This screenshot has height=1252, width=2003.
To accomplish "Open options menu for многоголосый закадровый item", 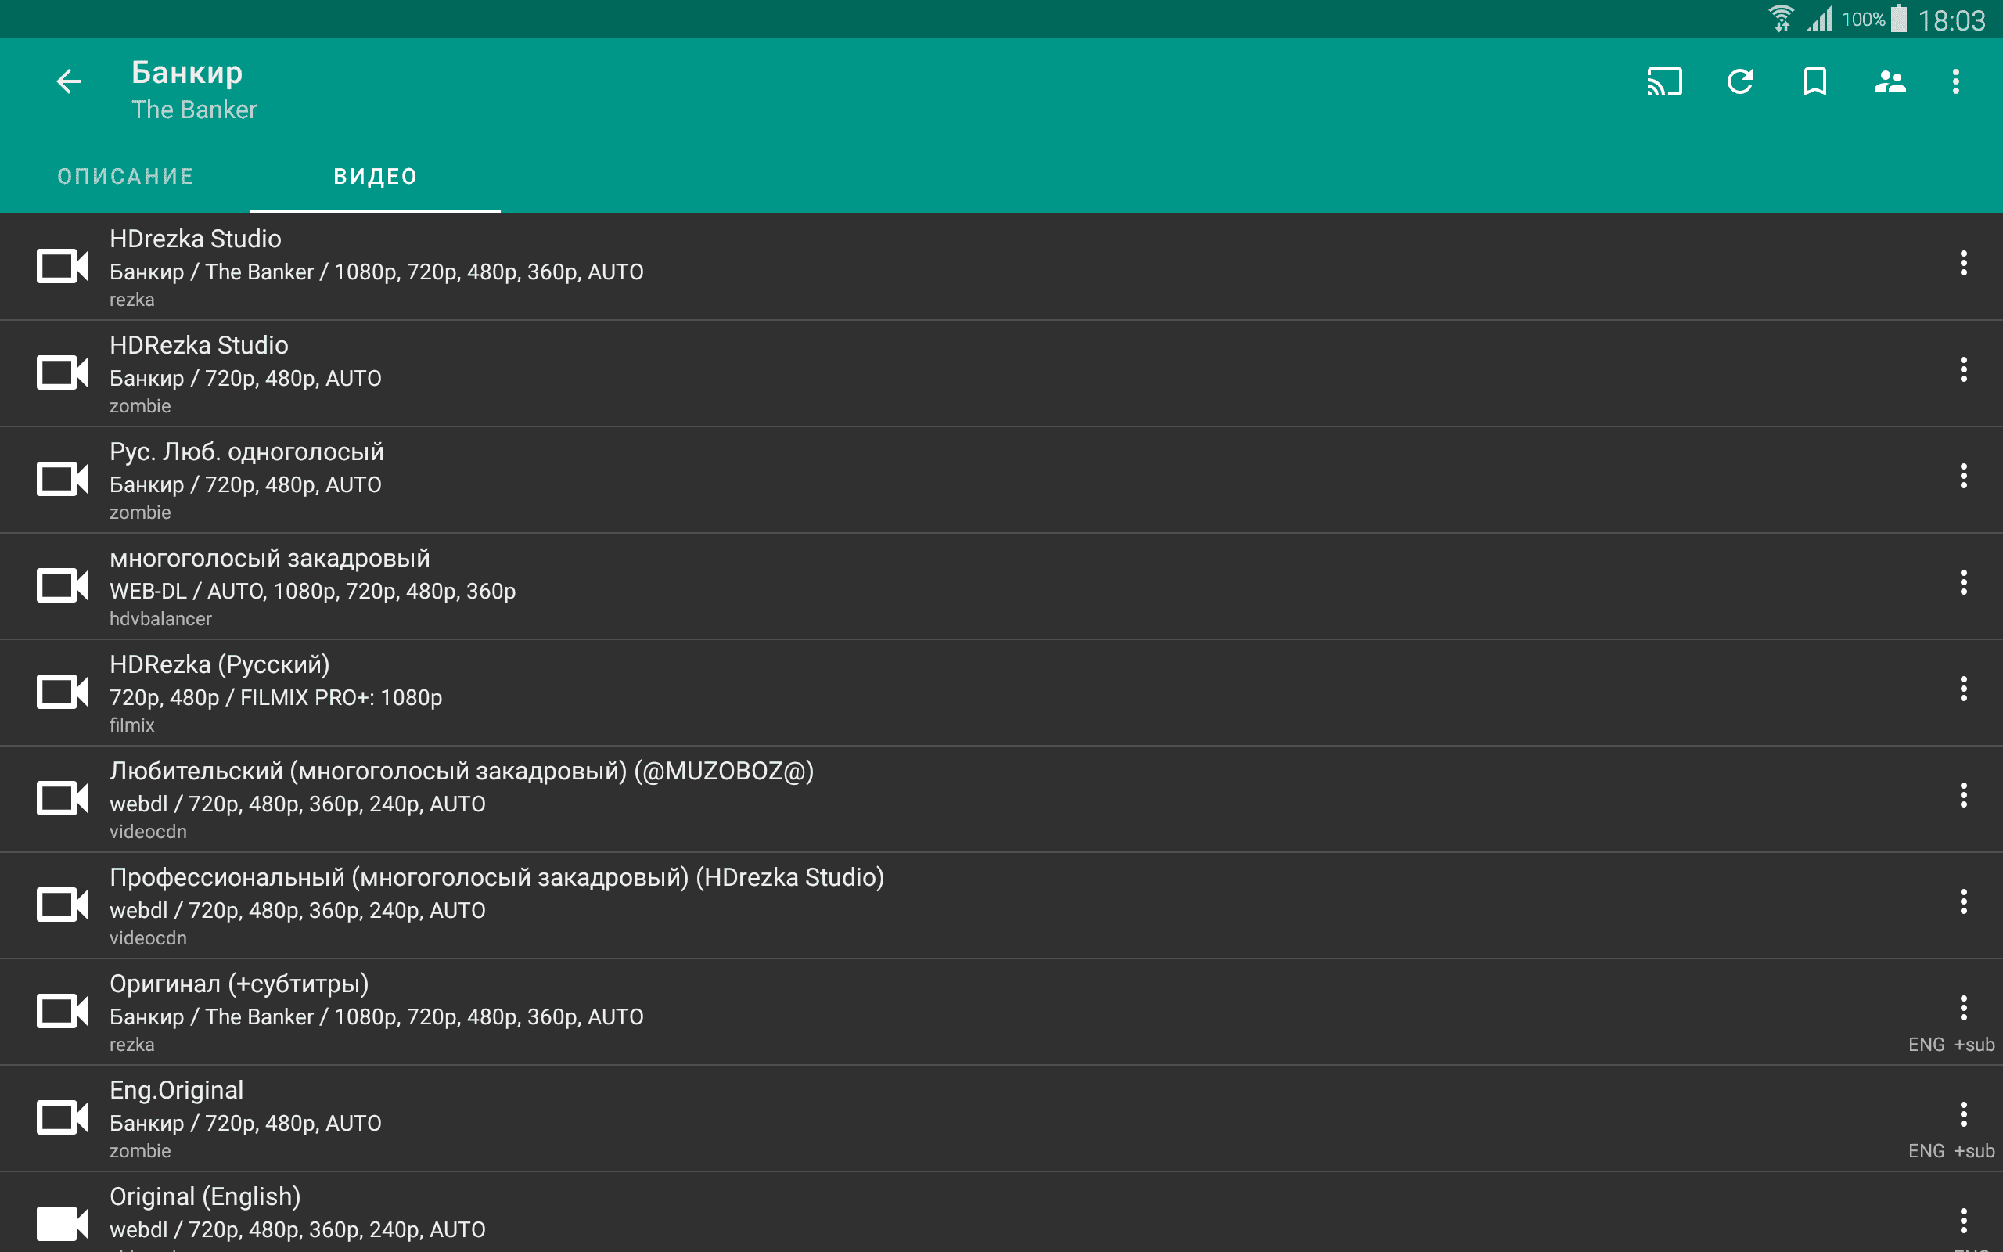I will pyautogui.click(x=1962, y=582).
